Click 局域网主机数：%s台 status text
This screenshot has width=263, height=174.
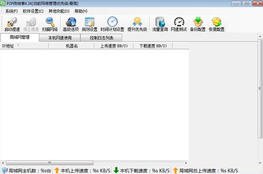(x=30, y=170)
